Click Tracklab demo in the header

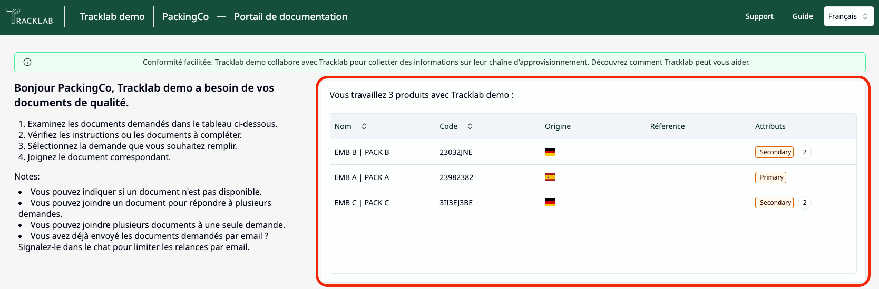coord(112,17)
